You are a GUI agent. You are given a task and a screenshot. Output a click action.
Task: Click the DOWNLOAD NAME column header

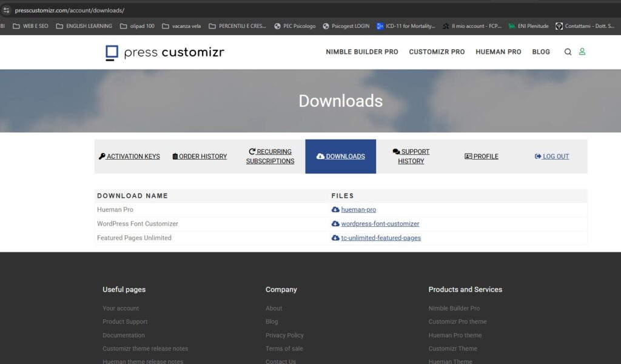pos(133,196)
